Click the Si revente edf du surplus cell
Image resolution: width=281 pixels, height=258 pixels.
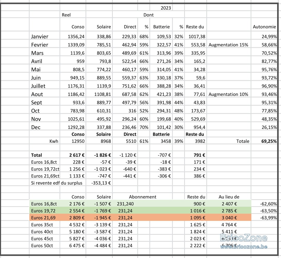point(57,183)
